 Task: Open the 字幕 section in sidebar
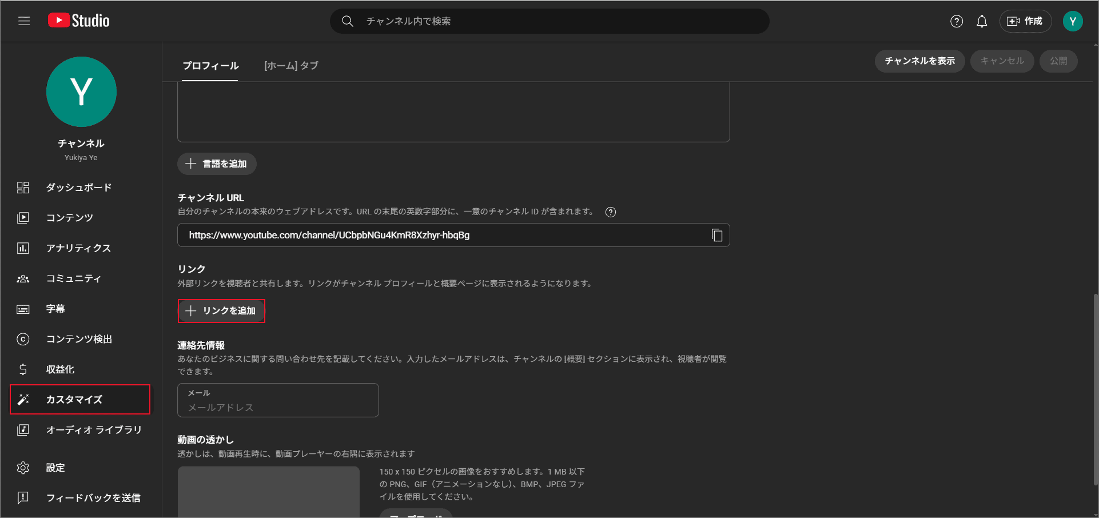[x=57, y=309]
